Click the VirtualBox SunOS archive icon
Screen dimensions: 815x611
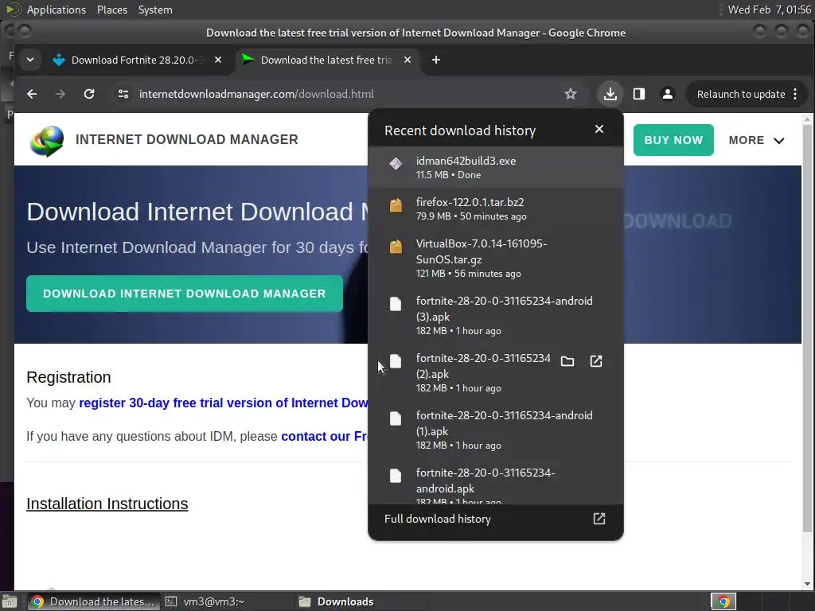(x=396, y=247)
